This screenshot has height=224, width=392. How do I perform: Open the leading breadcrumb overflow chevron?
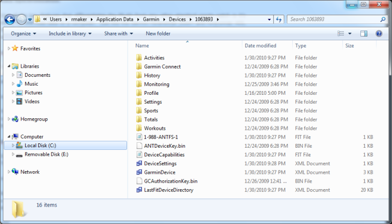click(45, 19)
